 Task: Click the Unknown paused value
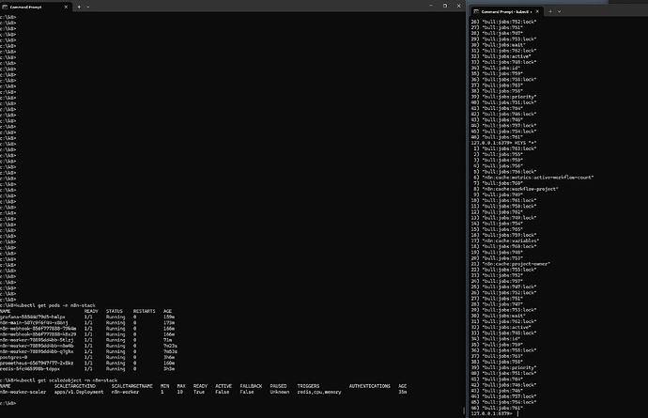click(x=279, y=392)
